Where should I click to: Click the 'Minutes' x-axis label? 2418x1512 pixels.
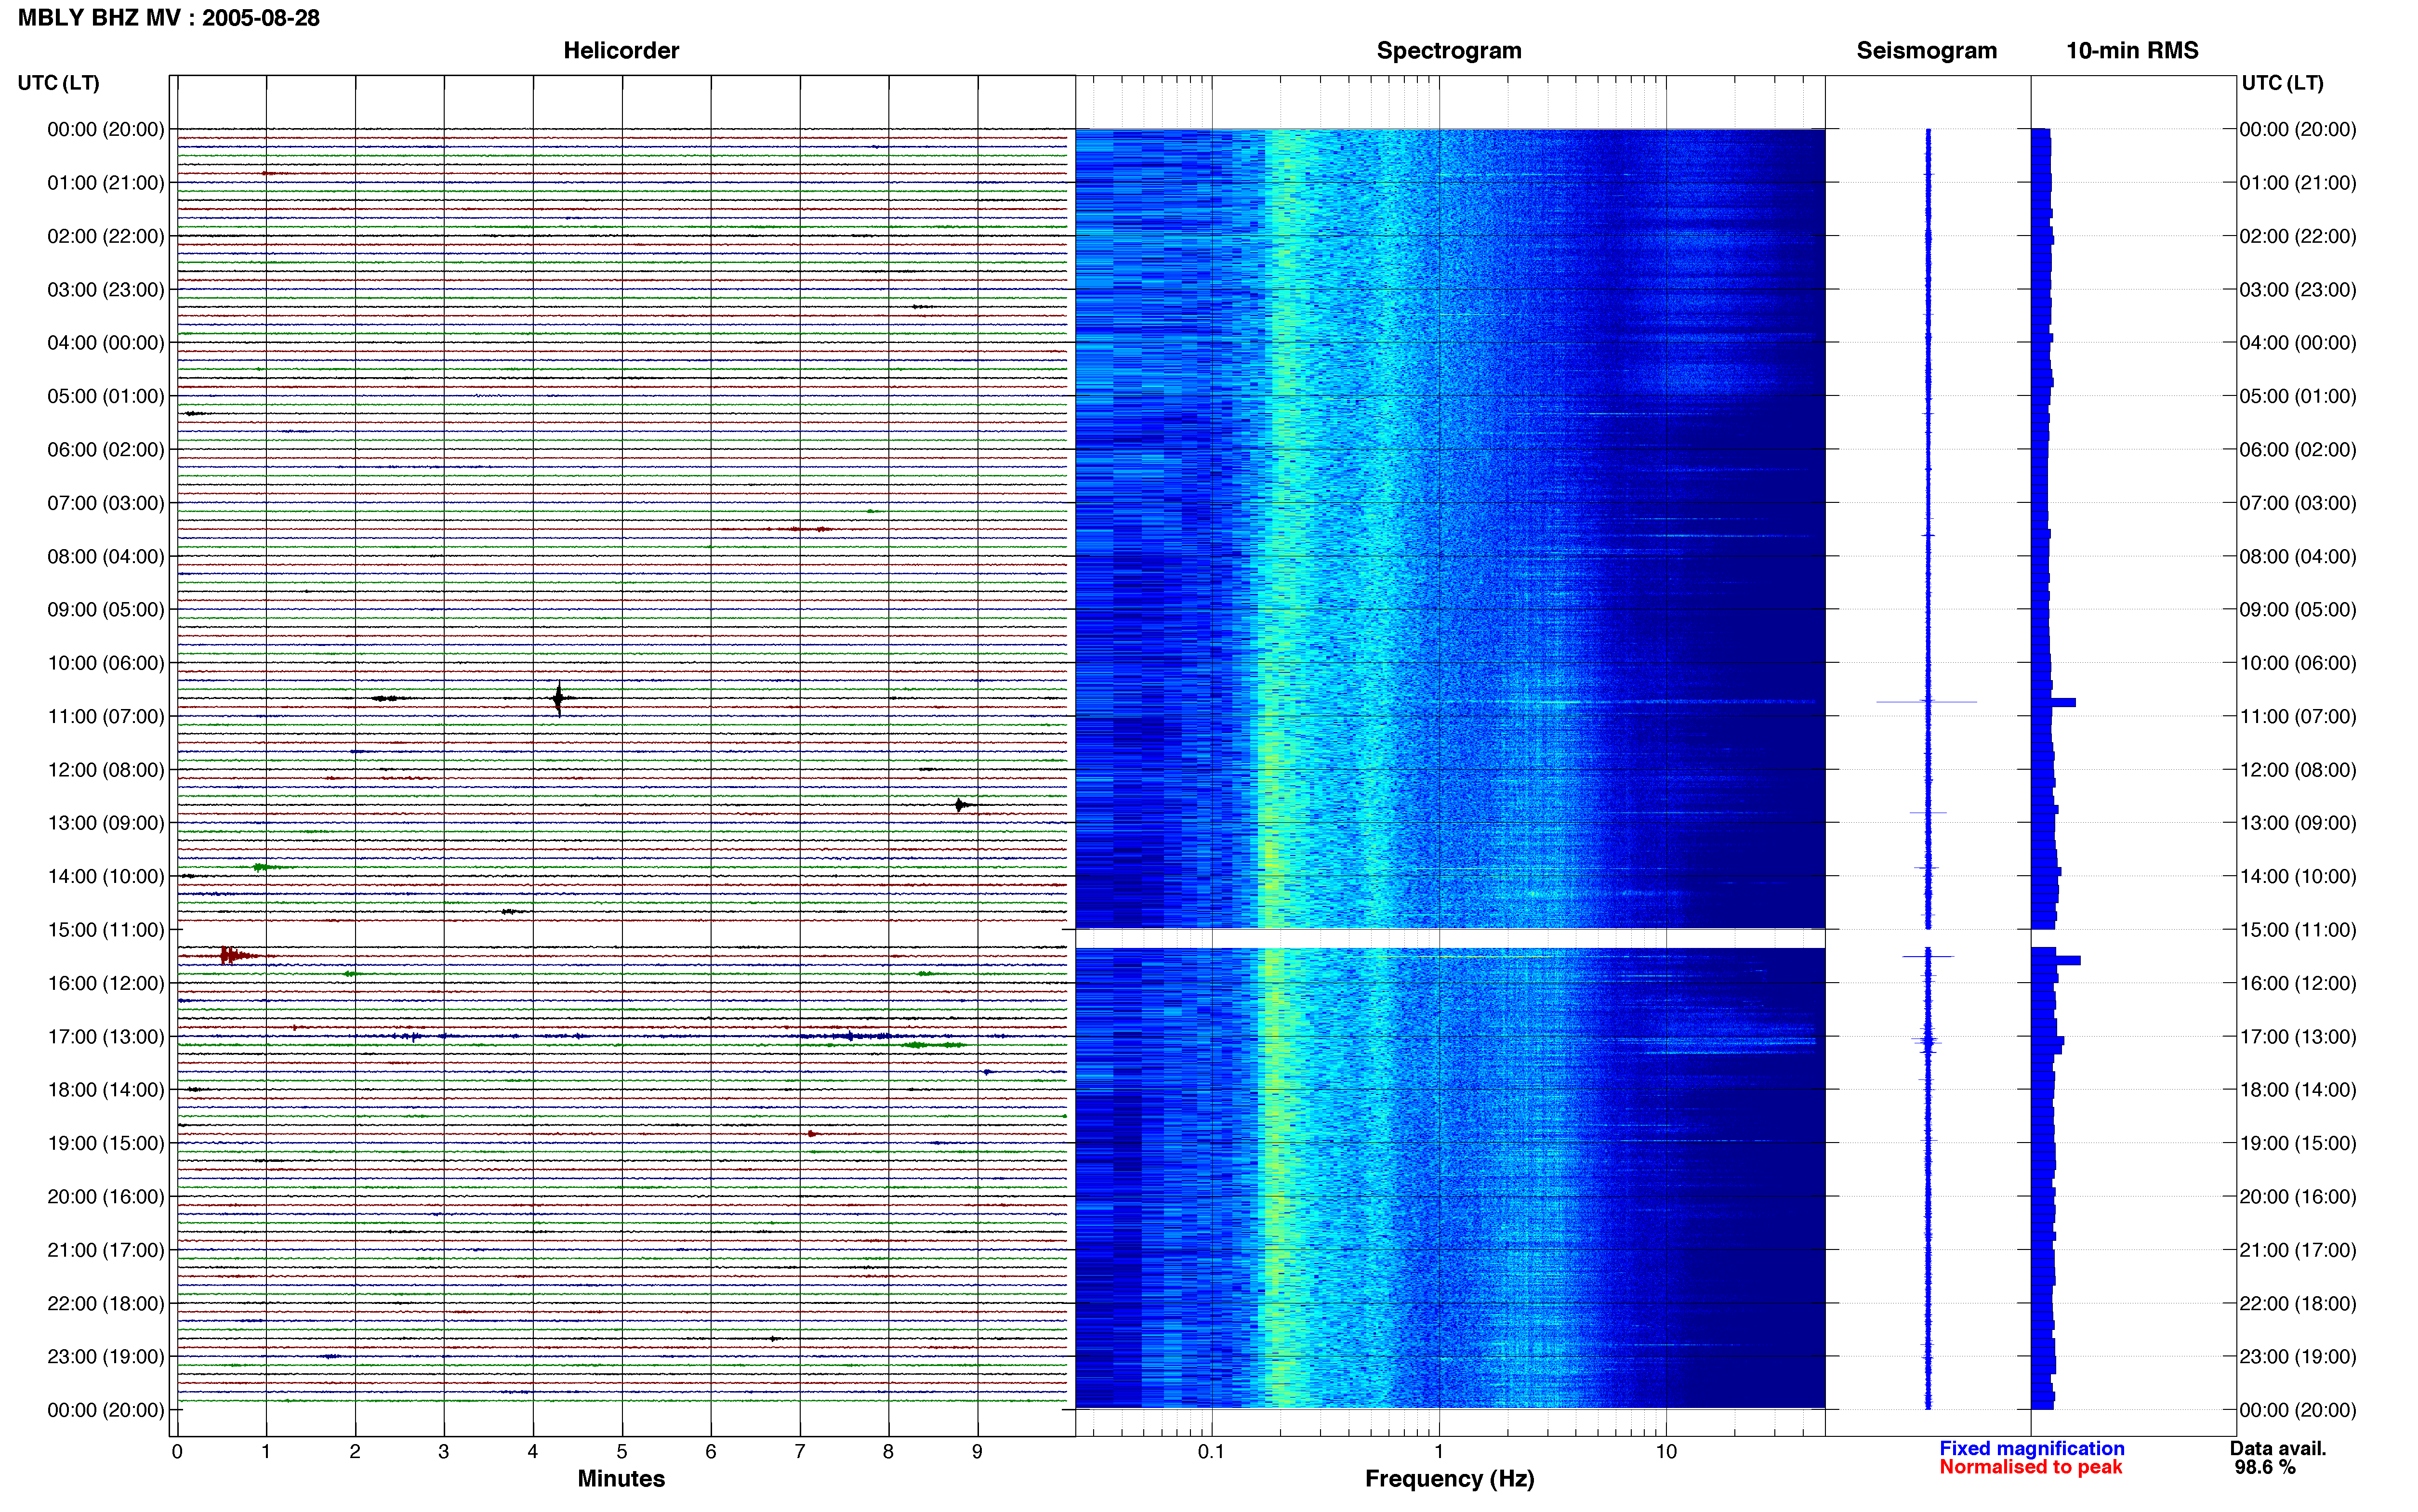(x=621, y=1479)
